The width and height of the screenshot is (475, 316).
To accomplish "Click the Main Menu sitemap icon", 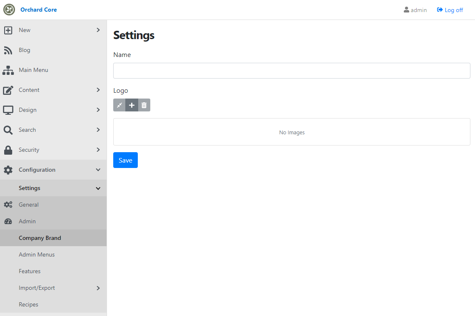I will pos(8,70).
